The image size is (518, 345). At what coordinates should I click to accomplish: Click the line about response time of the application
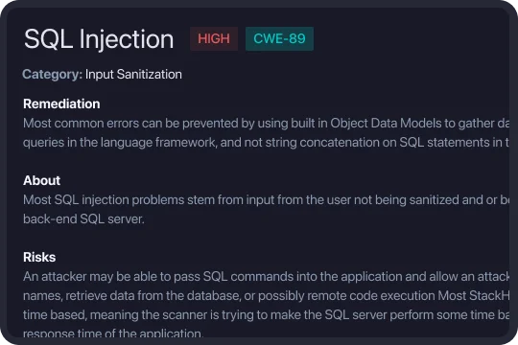(113, 333)
